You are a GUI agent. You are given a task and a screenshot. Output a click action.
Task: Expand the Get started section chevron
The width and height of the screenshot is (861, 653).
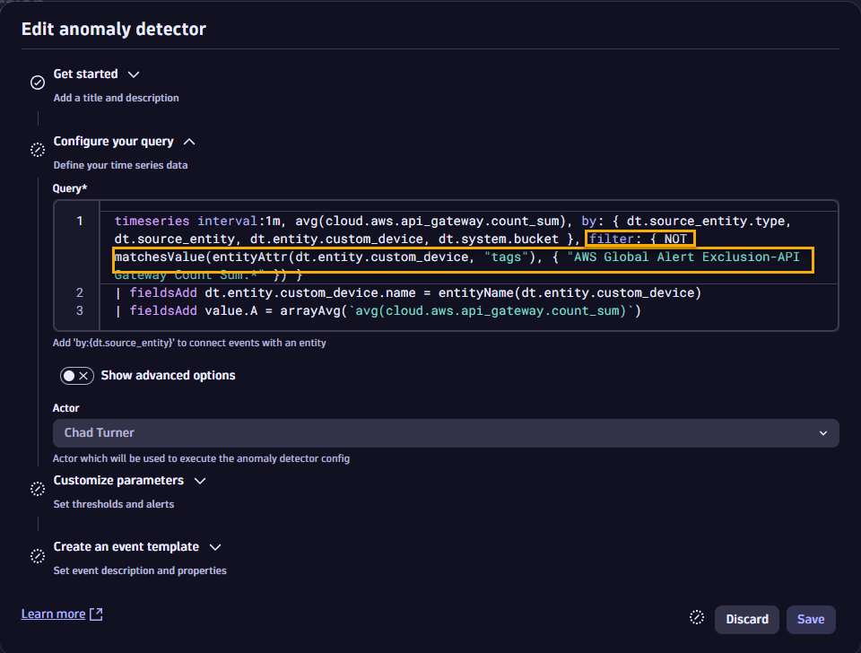[x=134, y=74]
